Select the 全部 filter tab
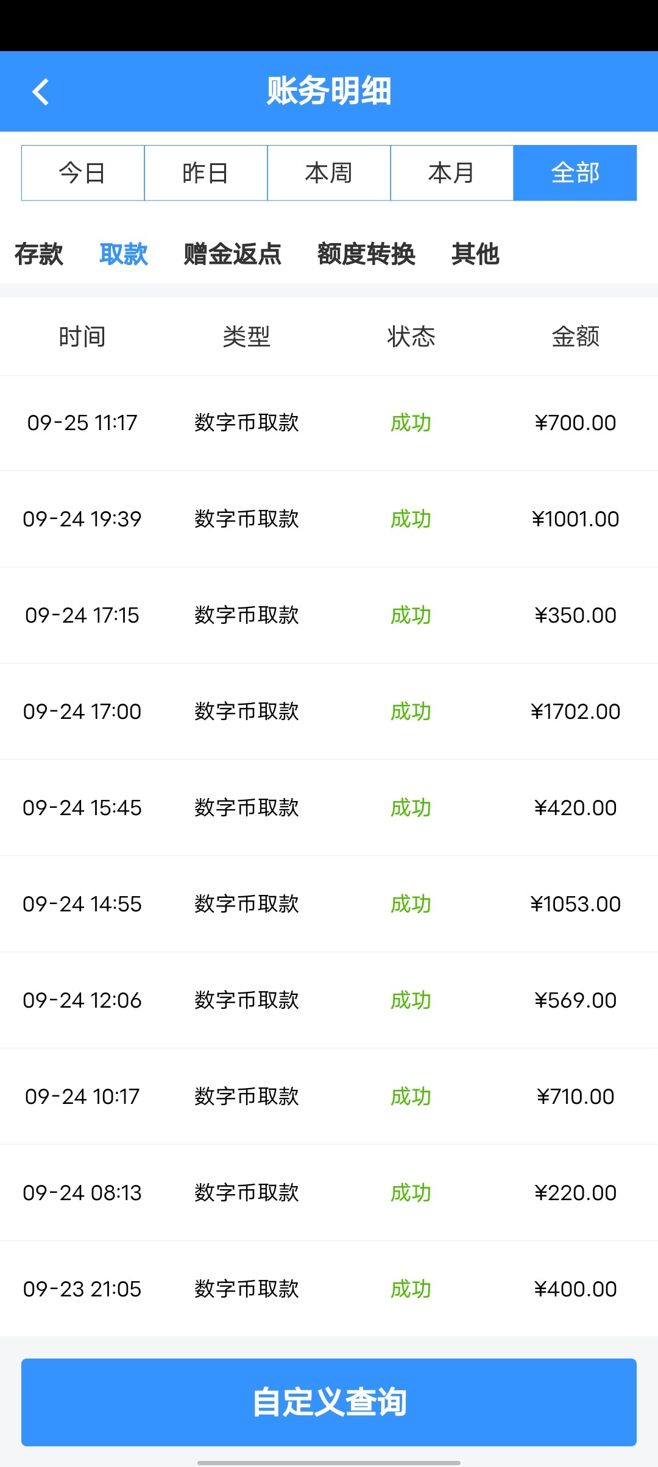The image size is (658, 1467). pos(575,173)
